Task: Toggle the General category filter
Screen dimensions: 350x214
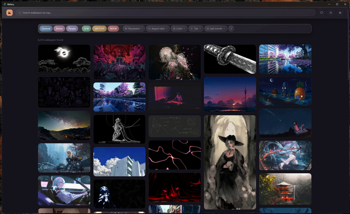Action: click(46, 28)
